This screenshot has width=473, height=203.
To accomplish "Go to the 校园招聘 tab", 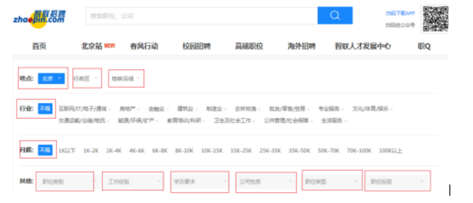I will (196, 46).
